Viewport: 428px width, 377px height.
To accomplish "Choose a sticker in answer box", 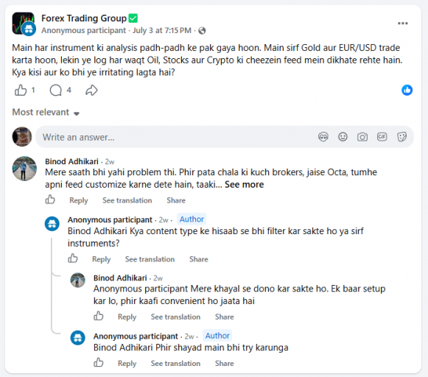I will pos(401,137).
